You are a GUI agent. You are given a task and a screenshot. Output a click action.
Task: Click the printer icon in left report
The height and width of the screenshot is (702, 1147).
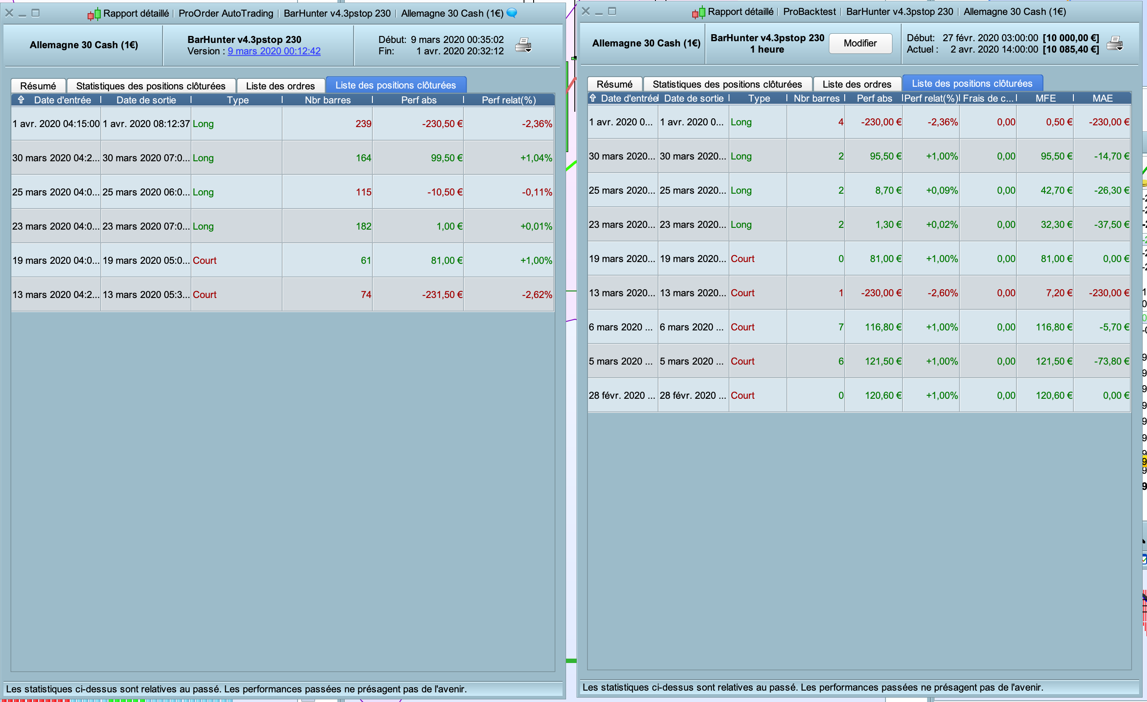pos(523,45)
